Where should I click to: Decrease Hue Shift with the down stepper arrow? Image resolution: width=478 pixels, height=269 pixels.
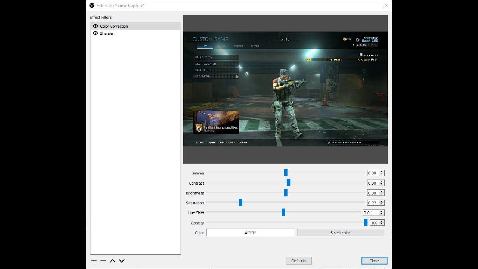click(x=381, y=214)
